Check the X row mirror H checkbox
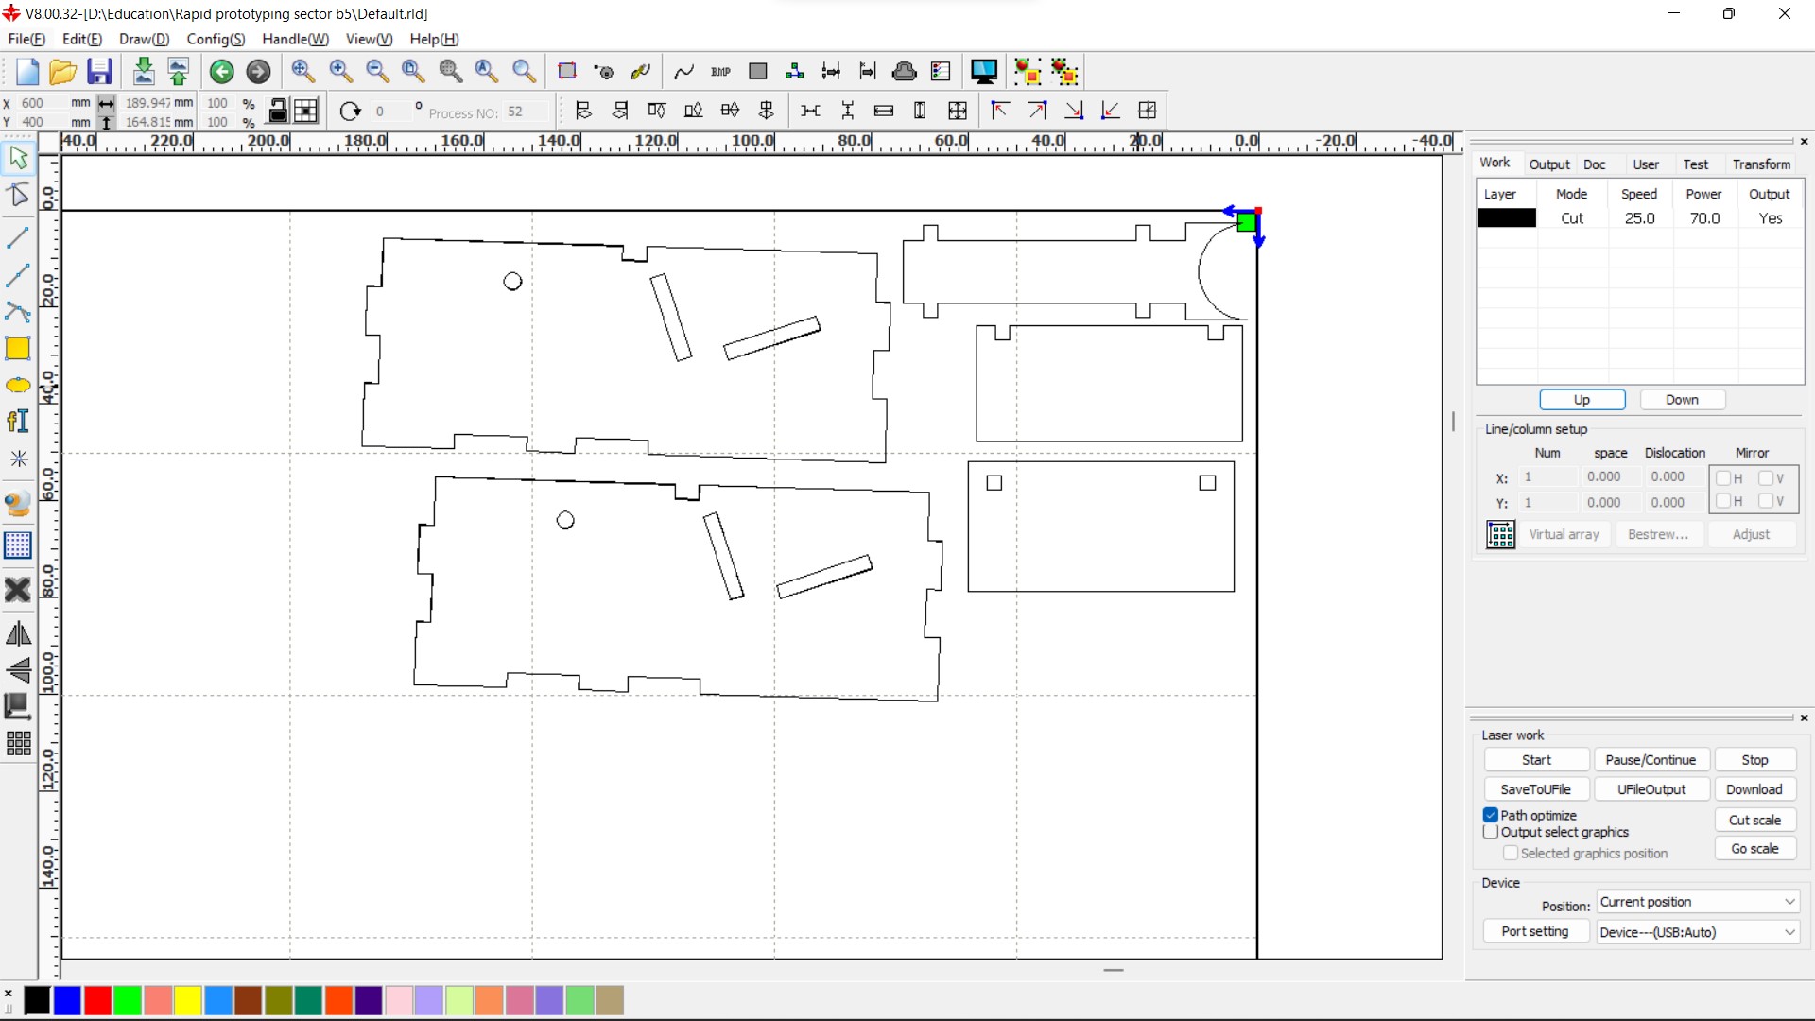 coord(1723,478)
